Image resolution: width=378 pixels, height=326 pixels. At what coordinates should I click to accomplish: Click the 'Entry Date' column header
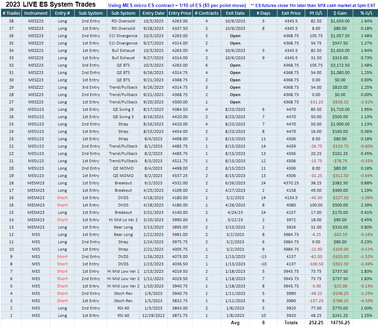point(153,13)
